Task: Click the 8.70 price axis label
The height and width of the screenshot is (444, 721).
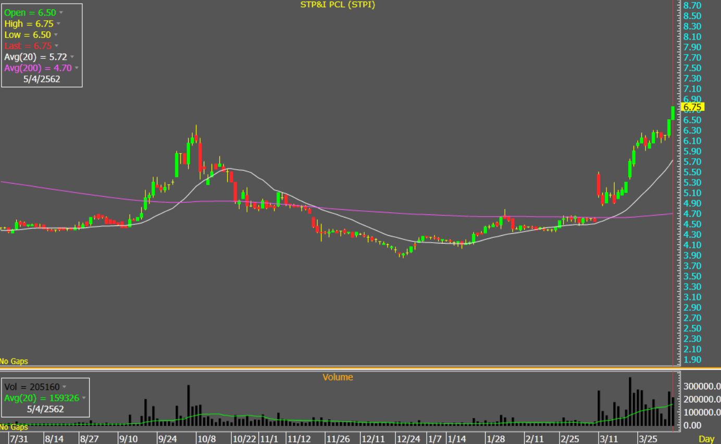Action: [692, 5]
